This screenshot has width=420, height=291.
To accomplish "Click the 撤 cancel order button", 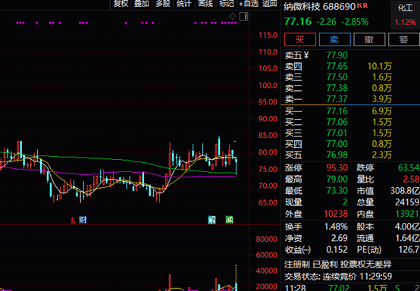I will coord(369,39).
